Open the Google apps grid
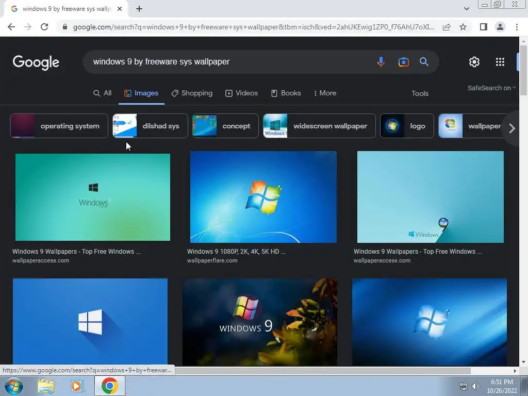The width and height of the screenshot is (528, 396). [500, 62]
